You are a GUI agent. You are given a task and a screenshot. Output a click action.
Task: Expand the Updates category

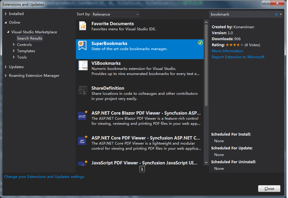pos(6,67)
